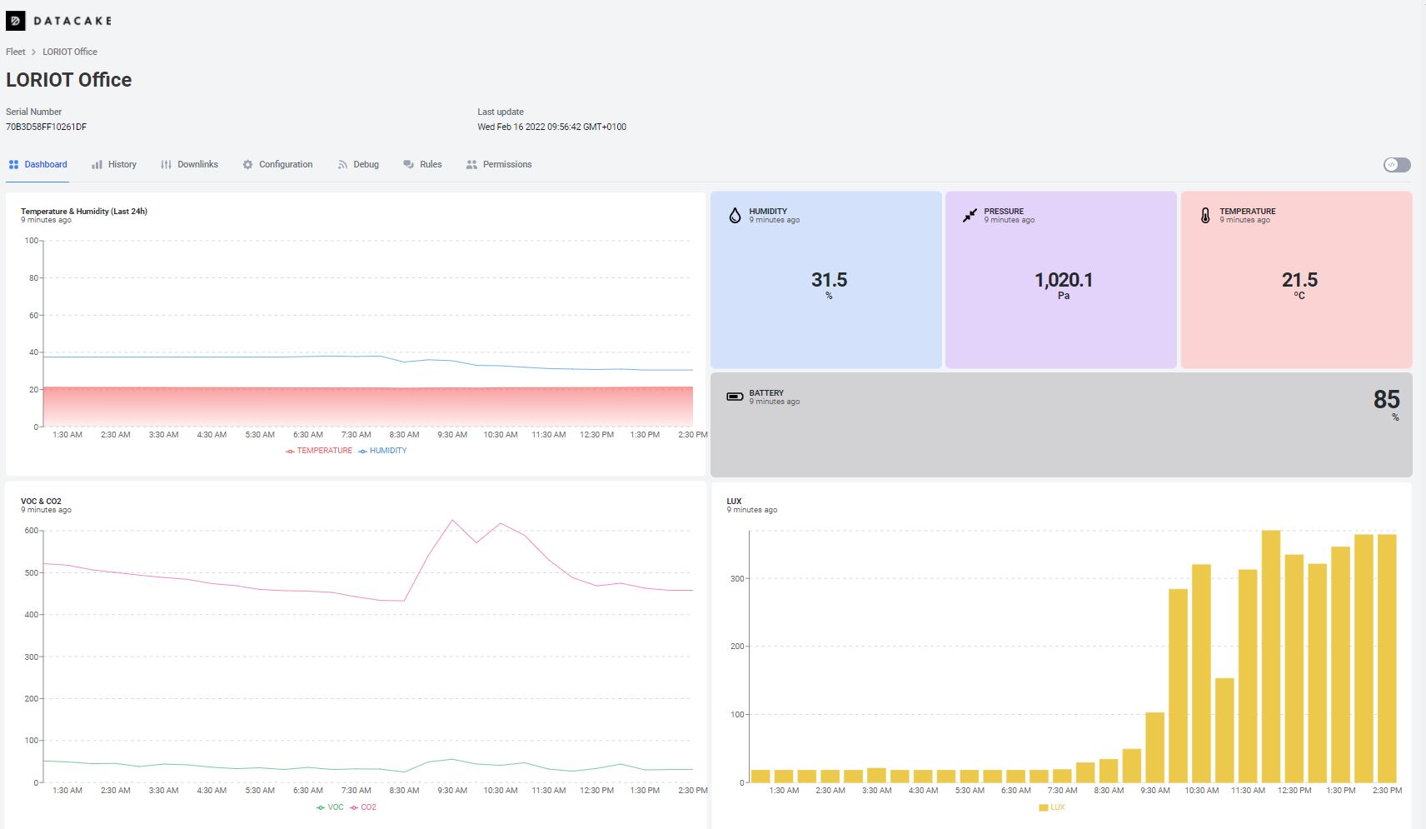Click the temperature thermometer icon
Screen dimensions: 1426x829
[x=1205, y=216]
